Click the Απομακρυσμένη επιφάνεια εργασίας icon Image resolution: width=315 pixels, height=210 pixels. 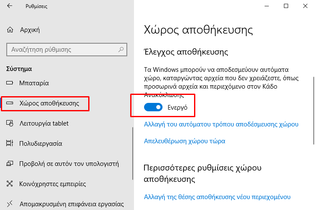[x=10, y=204]
